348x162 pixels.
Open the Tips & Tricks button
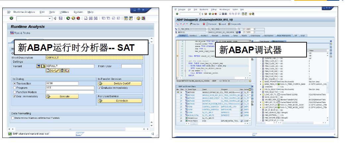20,33
